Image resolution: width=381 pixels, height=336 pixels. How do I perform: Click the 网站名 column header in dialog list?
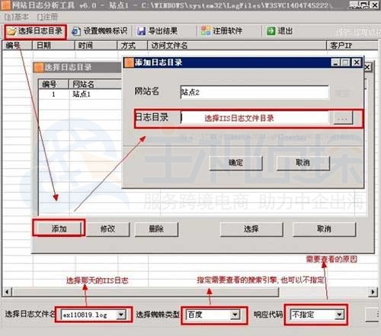(95, 84)
